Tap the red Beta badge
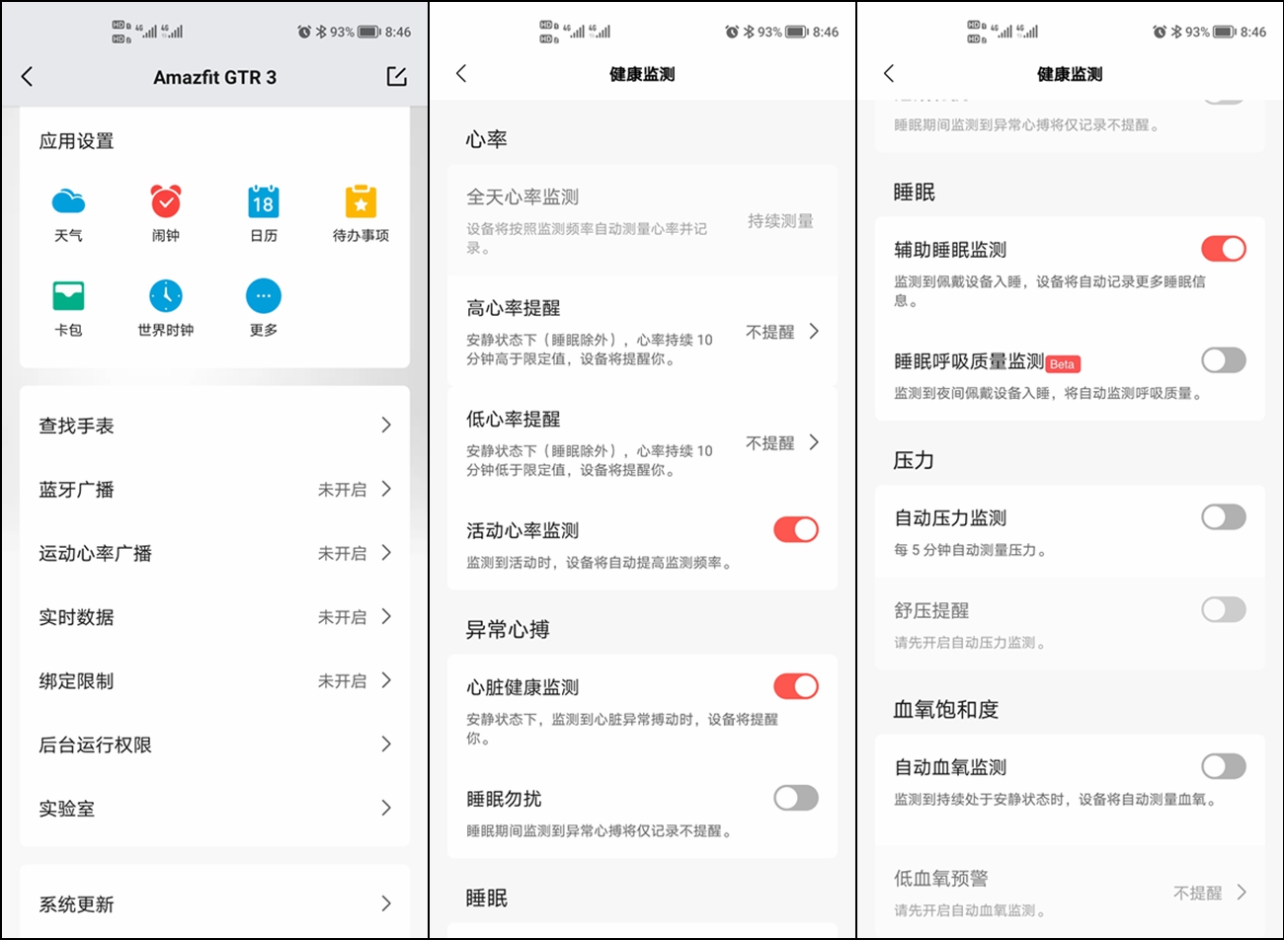The image size is (1284, 940). pyautogui.click(x=1063, y=364)
